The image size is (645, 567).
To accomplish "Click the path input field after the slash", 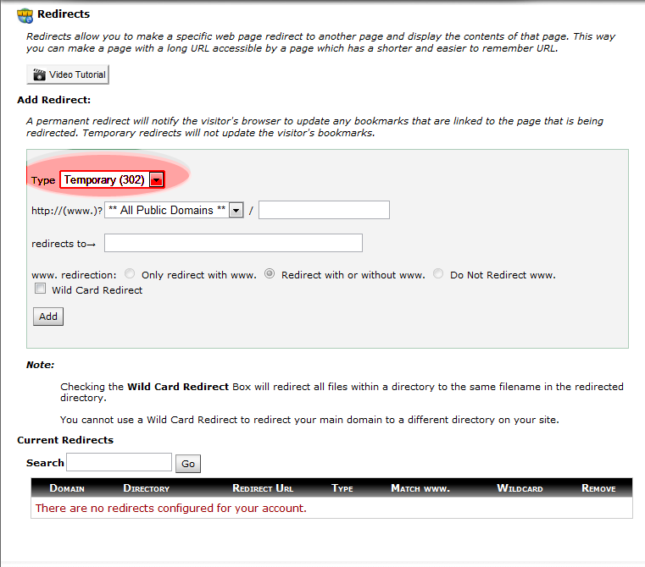I will pos(324,210).
